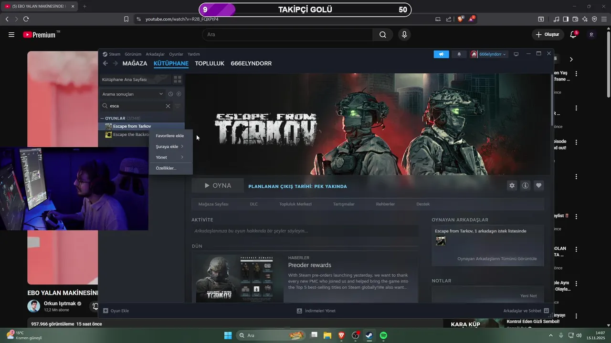Click 'Oyun Ekle' at bottom left

[x=116, y=311]
